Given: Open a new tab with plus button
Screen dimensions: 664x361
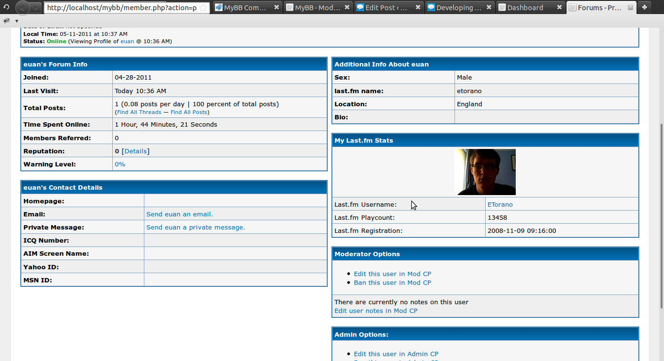Looking at the screenshot, I should coord(644,7).
